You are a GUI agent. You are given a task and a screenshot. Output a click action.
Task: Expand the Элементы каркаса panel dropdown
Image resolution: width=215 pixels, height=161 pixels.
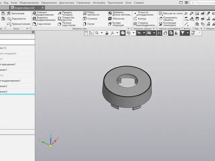click(x=154, y=29)
